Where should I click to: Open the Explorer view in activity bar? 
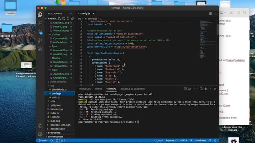[x=40, y=15]
